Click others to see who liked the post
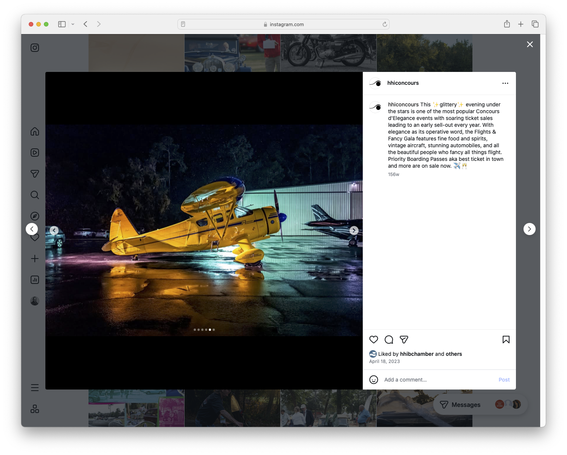The image size is (567, 455). click(x=454, y=354)
